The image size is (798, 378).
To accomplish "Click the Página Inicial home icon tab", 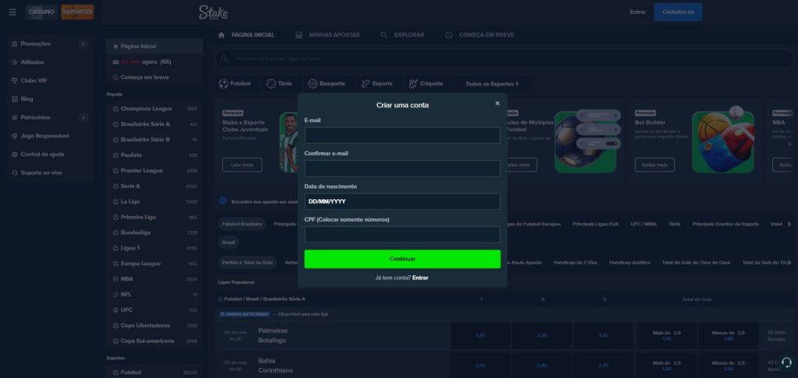I will pyautogui.click(x=221, y=35).
